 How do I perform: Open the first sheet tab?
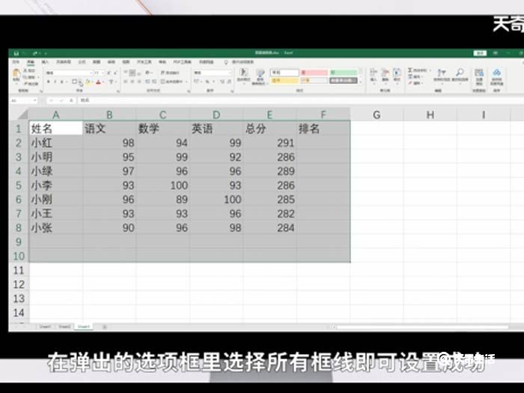tap(45, 326)
